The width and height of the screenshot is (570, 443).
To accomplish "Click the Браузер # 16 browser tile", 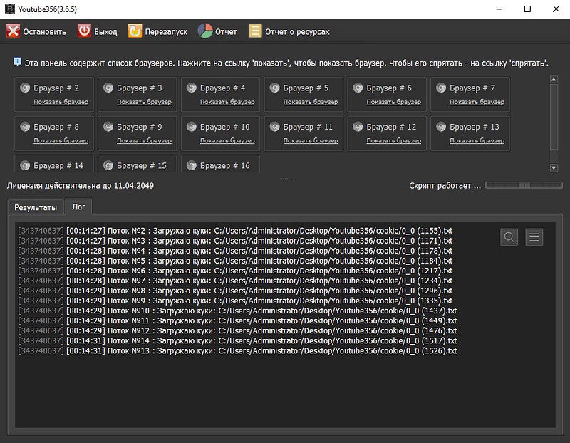I will (220, 165).
